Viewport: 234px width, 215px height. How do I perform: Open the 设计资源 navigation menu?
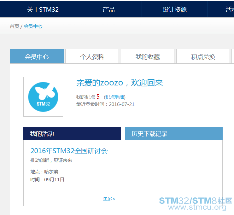click(x=175, y=9)
